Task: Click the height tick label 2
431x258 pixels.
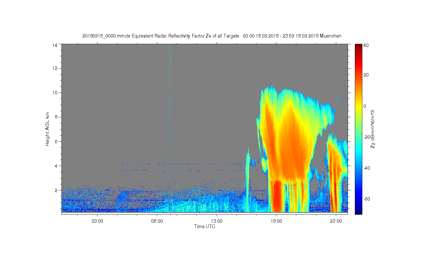Action: click(56, 190)
